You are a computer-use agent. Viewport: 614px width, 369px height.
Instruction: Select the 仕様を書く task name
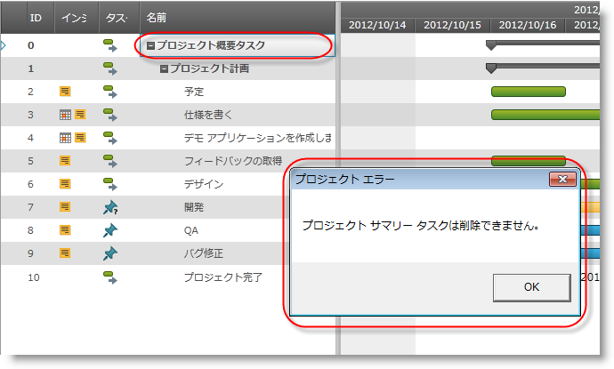[208, 115]
